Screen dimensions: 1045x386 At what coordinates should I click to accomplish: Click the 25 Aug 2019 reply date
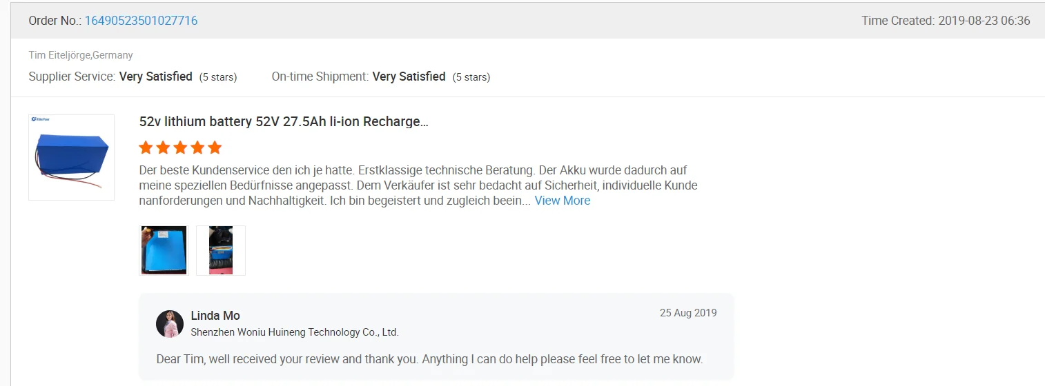tap(688, 313)
